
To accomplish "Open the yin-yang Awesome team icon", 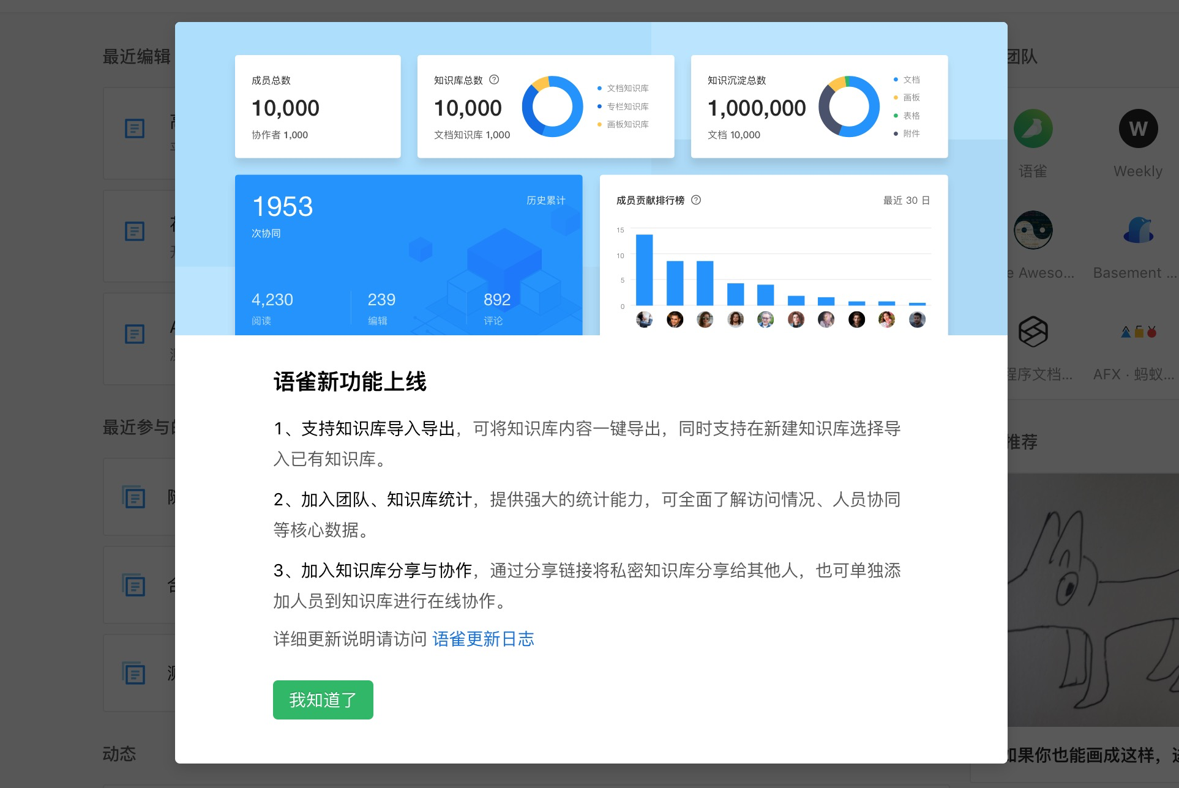I will coord(1033,230).
